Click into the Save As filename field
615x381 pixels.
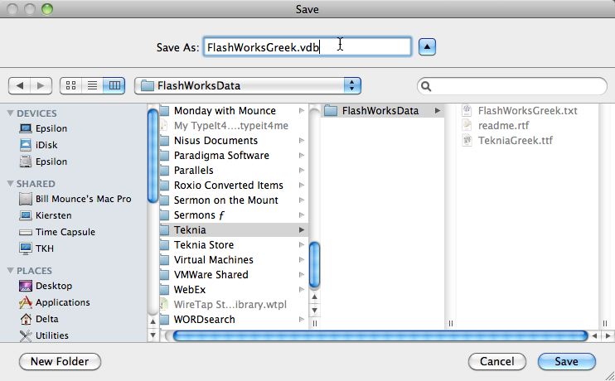(x=307, y=47)
